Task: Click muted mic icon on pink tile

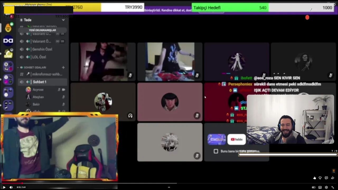Action: [197, 116]
